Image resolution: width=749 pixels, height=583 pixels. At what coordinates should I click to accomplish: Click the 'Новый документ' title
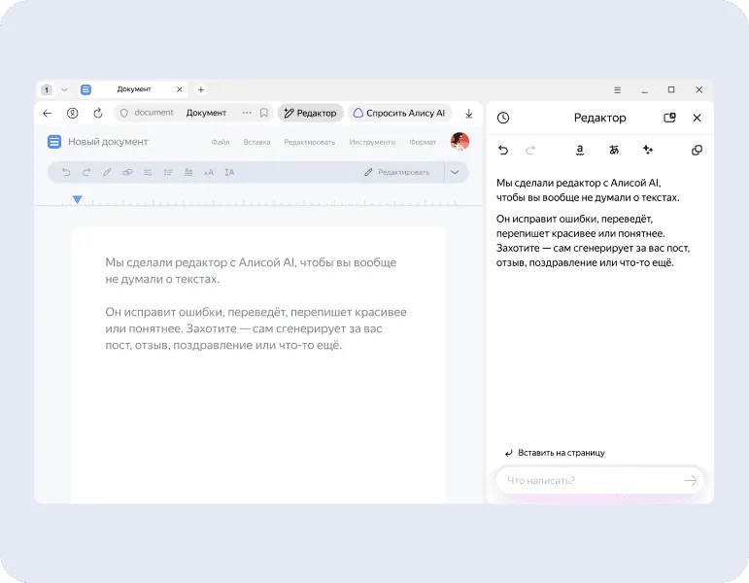coord(108,142)
